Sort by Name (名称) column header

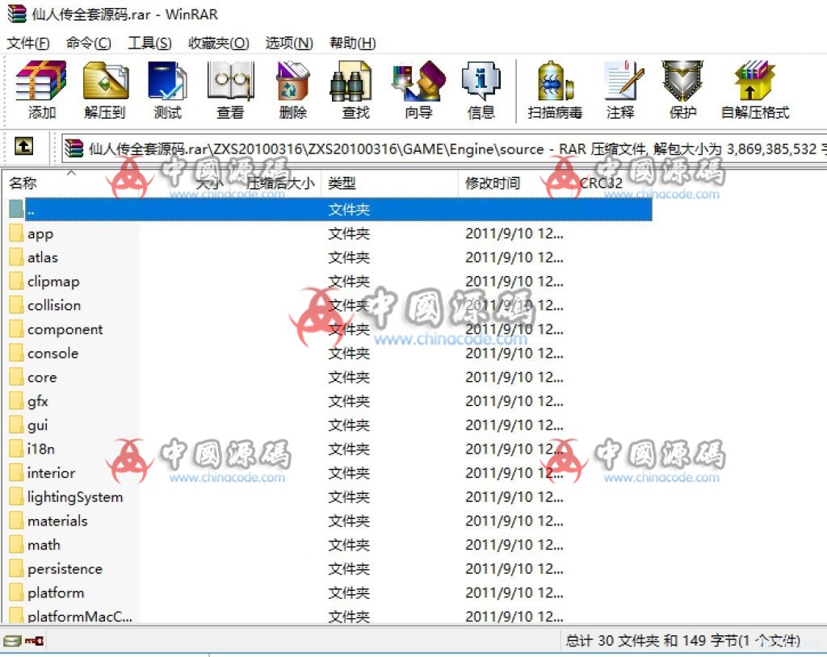(23, 183)
